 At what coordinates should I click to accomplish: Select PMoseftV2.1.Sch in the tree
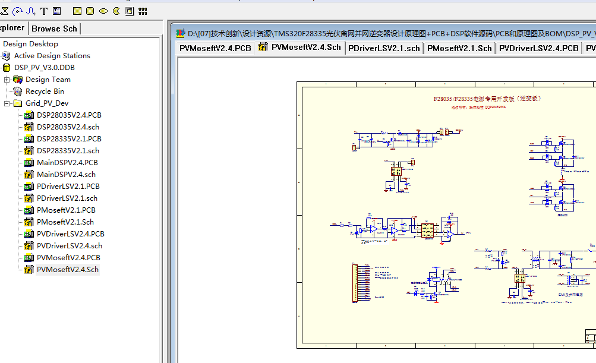[x=65, y=222]
